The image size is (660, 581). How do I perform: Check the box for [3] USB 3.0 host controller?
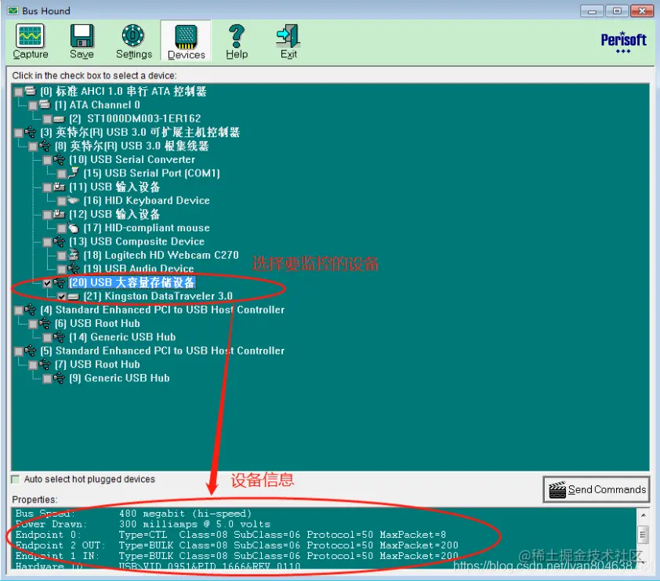[x=19, y=133]
